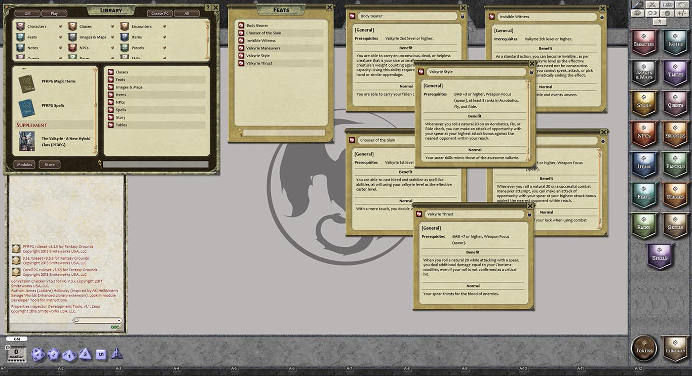Screen dimensions: 692x376
Task: Click the crossed swords toolbar icon
Action: [652, 5]
